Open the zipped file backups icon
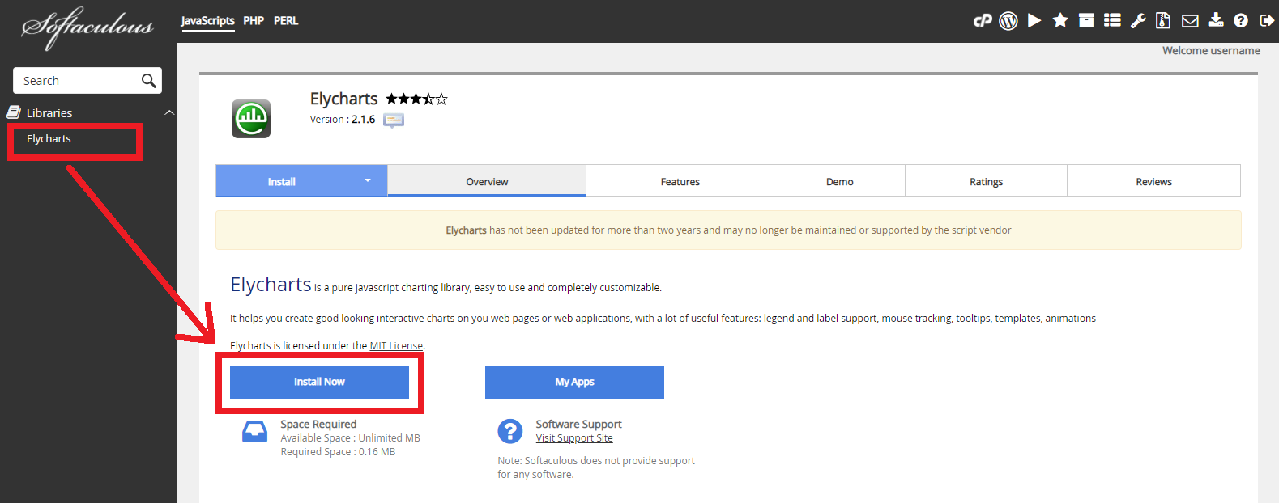The height and width of the screenshot is (503, 1279). click(x=1163, y=21)
